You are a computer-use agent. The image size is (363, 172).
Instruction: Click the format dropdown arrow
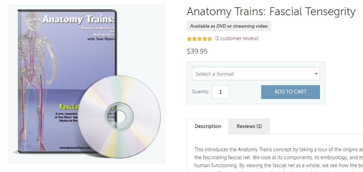[316, 74]
